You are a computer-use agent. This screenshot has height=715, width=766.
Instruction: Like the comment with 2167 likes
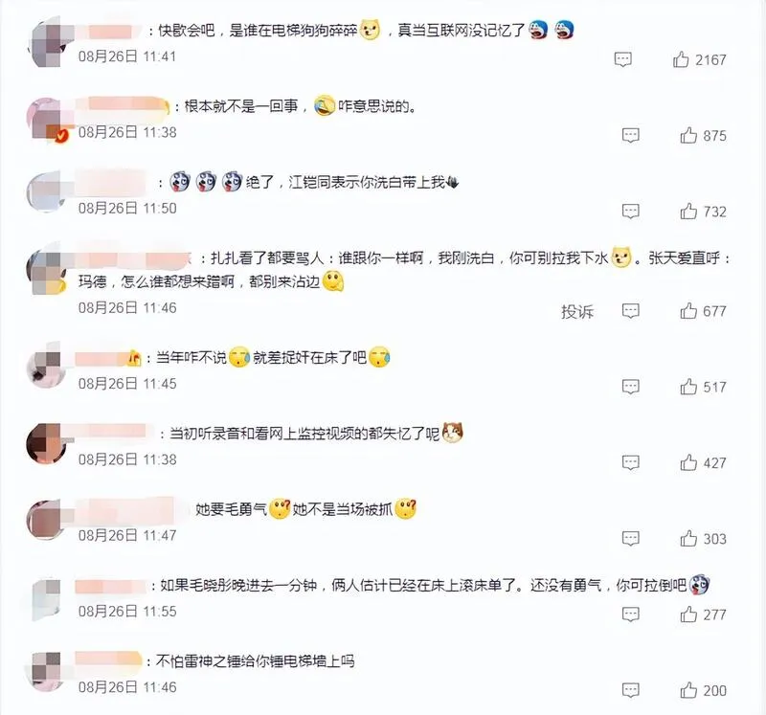click(681, 59)
